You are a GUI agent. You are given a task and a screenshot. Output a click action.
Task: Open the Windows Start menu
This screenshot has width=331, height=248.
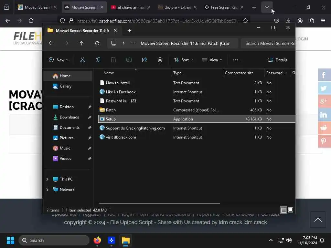[x=10, y=240]
